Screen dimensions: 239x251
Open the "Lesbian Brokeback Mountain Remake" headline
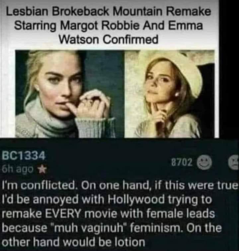point(109,12)
